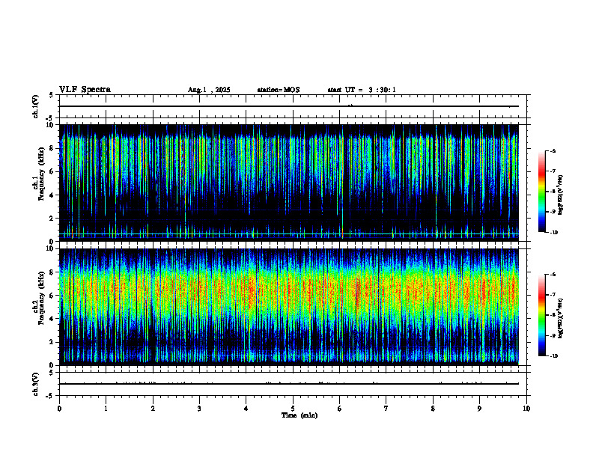
Task: Click the "10" tick on Time axis
Action: tap(526, 409)
